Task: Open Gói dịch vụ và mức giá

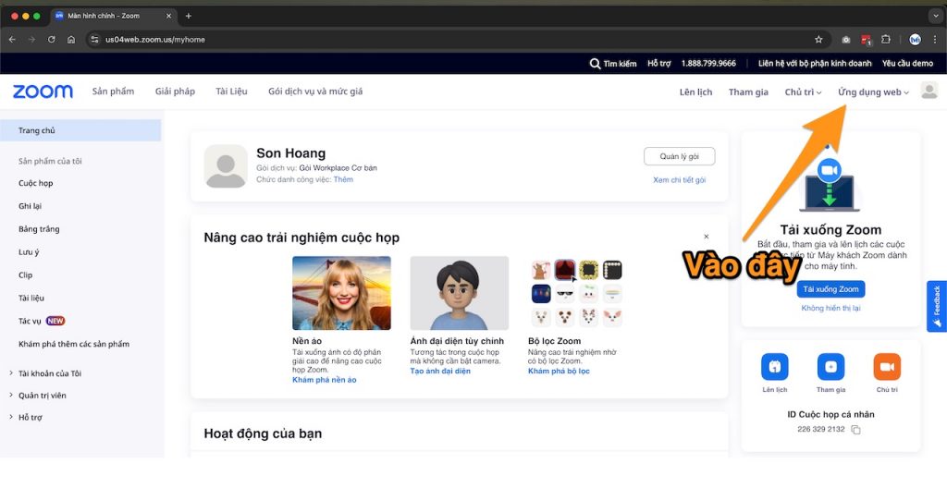Action: pyautogui.click(x=315, y=91)
